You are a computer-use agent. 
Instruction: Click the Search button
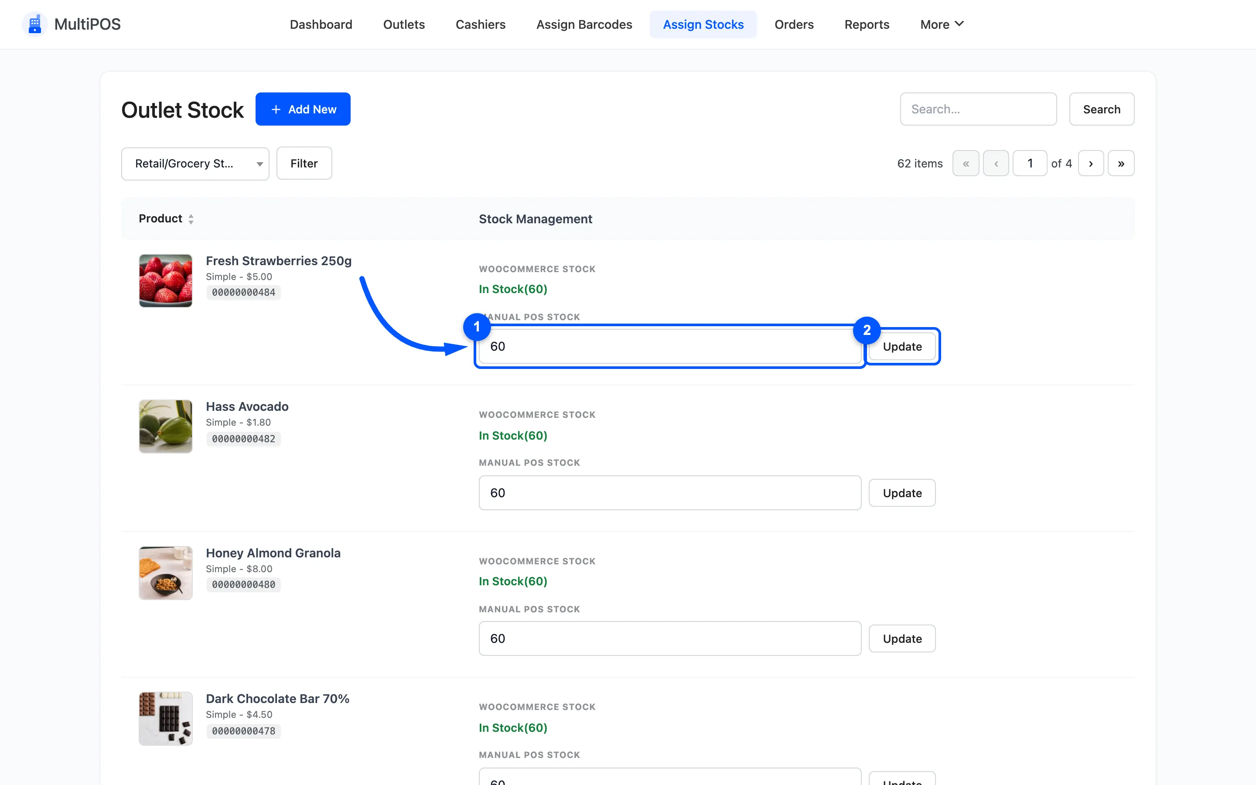pyautogui.click(x=1101, y=109)
